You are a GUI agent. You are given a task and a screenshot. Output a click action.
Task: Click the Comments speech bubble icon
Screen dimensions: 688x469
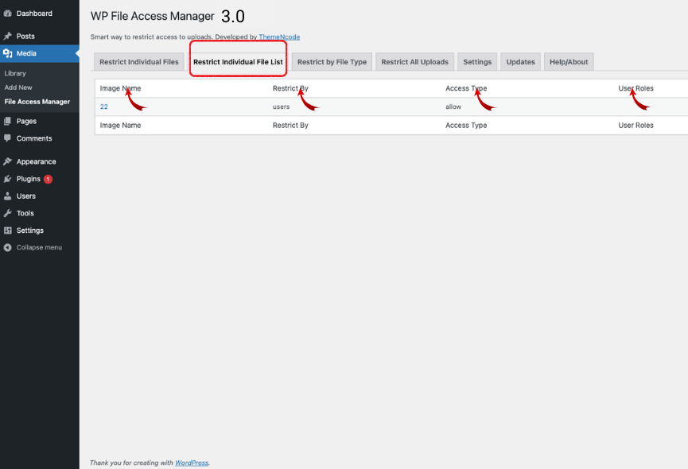(7, 138)
